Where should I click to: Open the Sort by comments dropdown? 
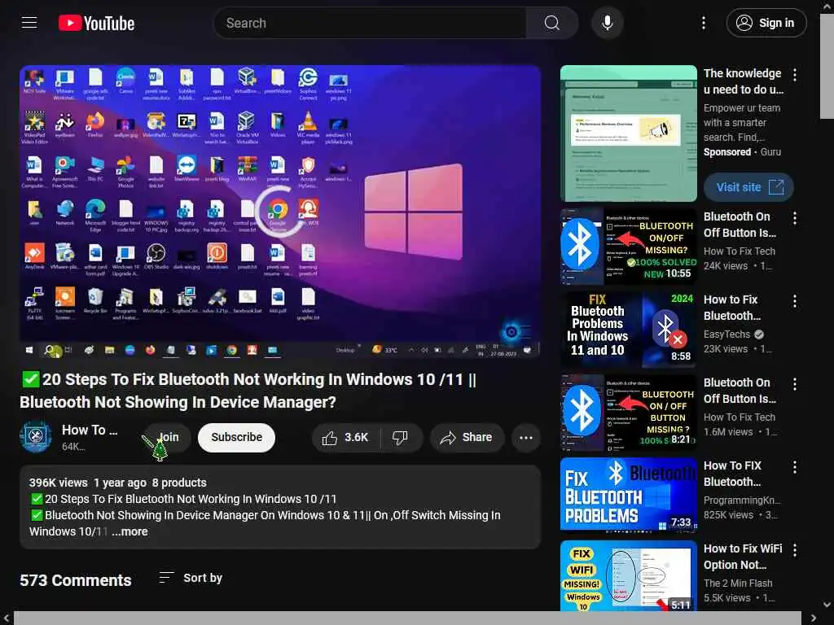[x=191, y=578]
